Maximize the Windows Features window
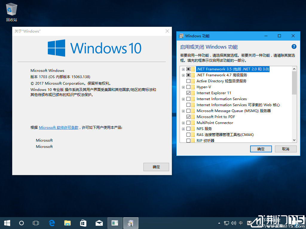306x229 pixels. pyautogui.click(x=279, y=36)
